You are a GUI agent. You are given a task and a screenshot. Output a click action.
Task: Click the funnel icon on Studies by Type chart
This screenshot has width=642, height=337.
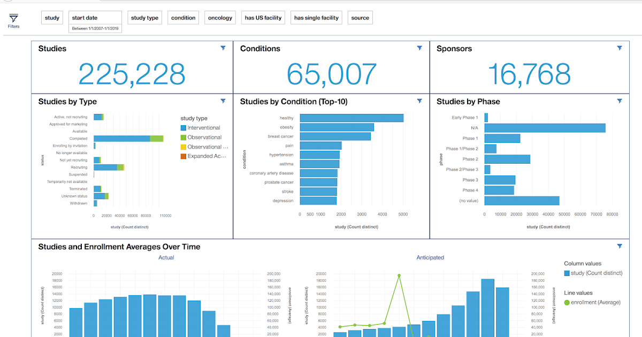[223, 101]
